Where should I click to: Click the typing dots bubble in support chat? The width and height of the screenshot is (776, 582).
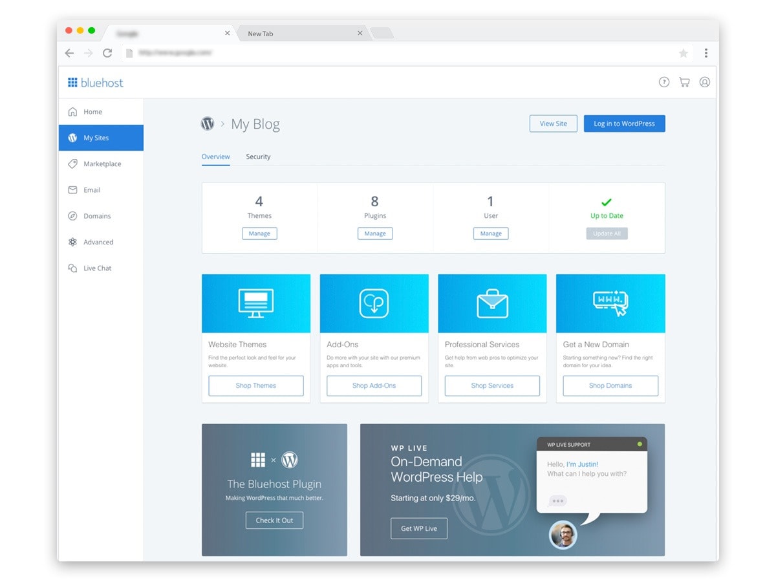557,501
